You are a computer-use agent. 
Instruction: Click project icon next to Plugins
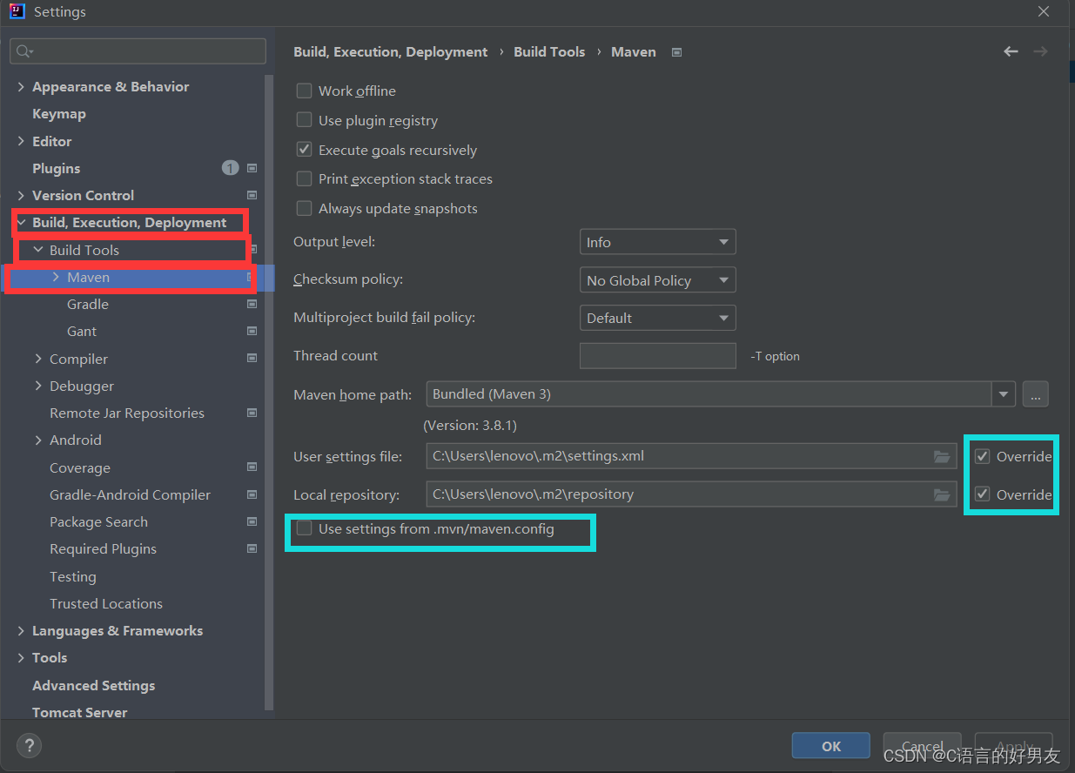(x=252, y=168)
